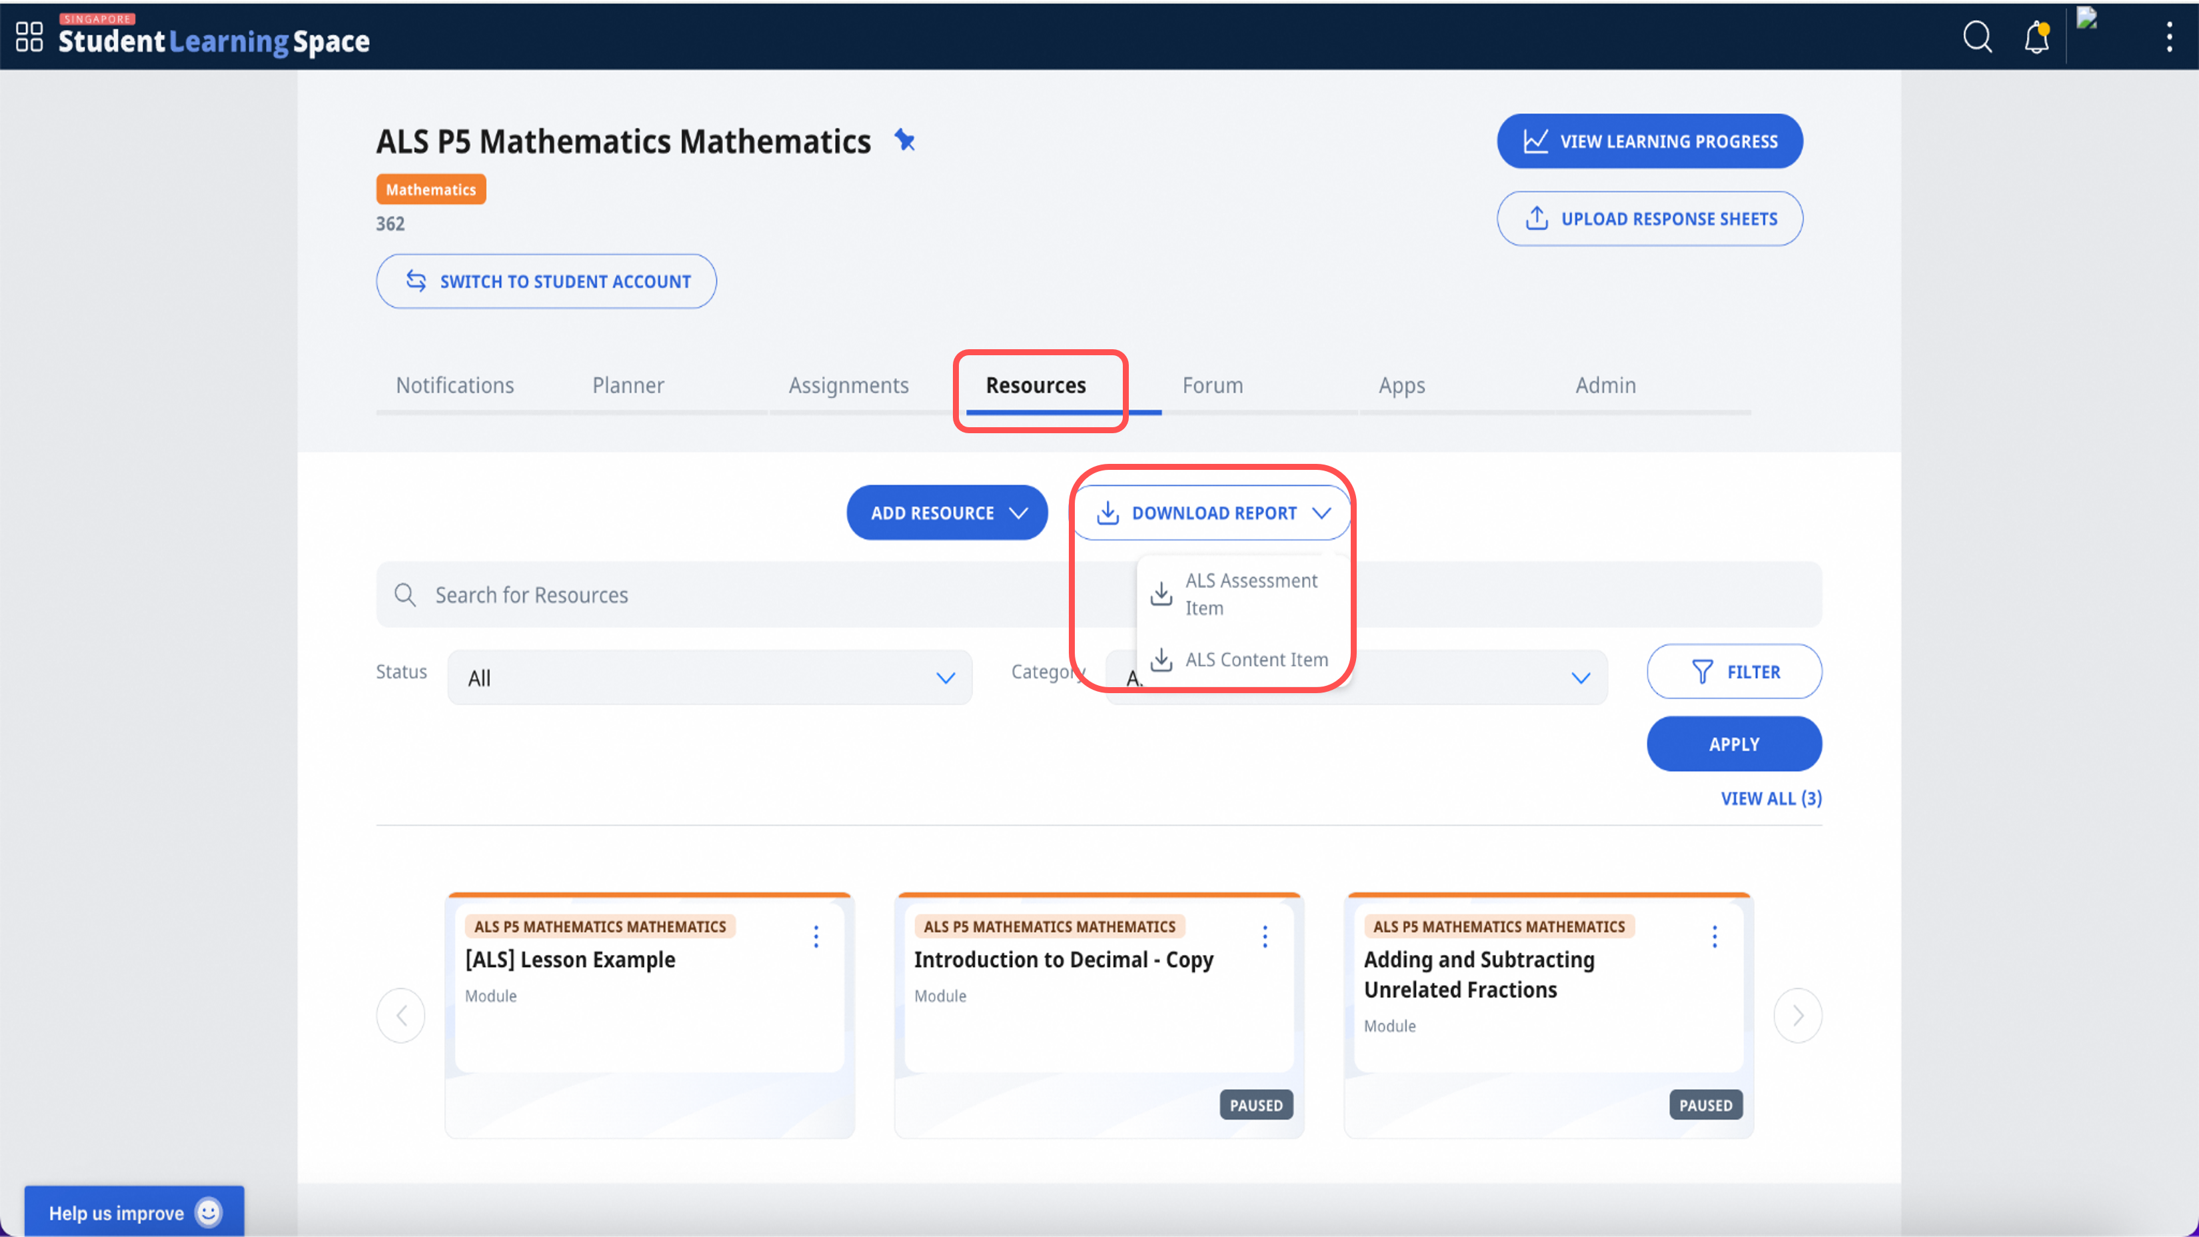Click the Student Learning Space logo
The height and width of the screenshot is (1237, 2199).
pos(213,37)
